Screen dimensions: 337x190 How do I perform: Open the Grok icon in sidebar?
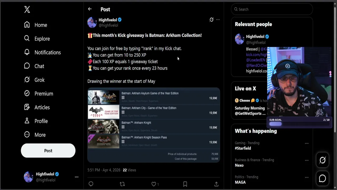click(x=27, y=80)
